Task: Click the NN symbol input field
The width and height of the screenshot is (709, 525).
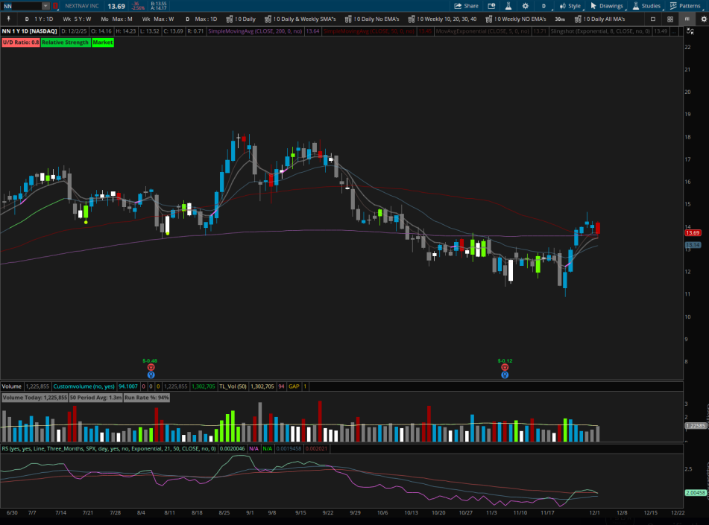Action: 22,6
